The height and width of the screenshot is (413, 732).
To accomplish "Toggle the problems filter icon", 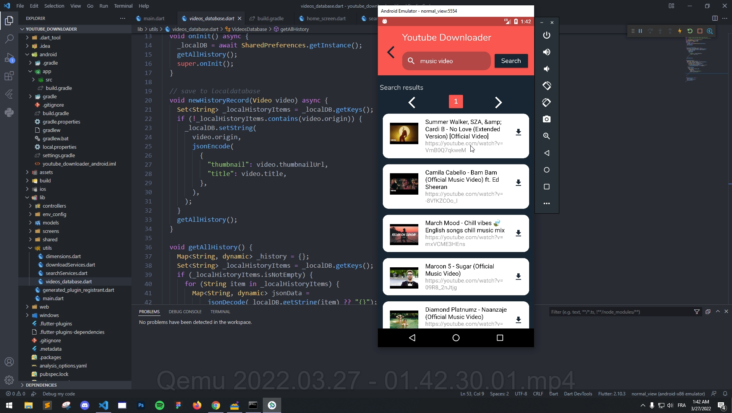I will pyautogui.click(x=697, y=312).
